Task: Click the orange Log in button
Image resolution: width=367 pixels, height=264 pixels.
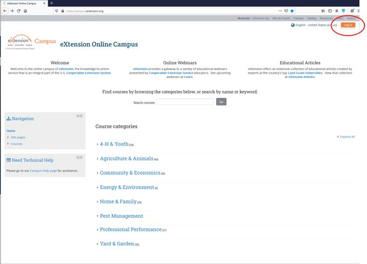Action: [x=348, y=25]
